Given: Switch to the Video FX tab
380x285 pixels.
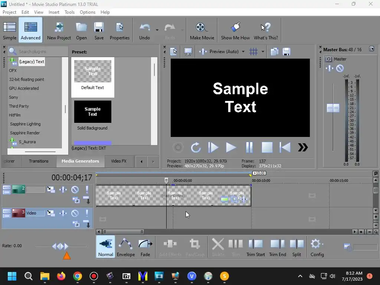Looking at the screenshot, I should 119,161.
